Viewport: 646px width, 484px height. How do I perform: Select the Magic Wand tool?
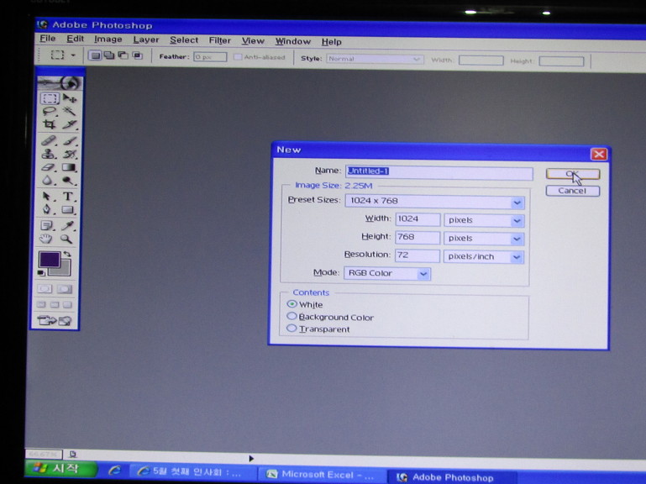pyautogui.click(x=69, y=111)
